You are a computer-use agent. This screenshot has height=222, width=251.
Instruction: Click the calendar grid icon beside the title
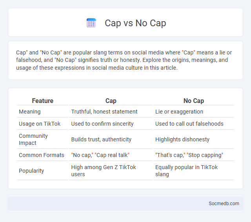pyautogui.click(x=91, y=23)
